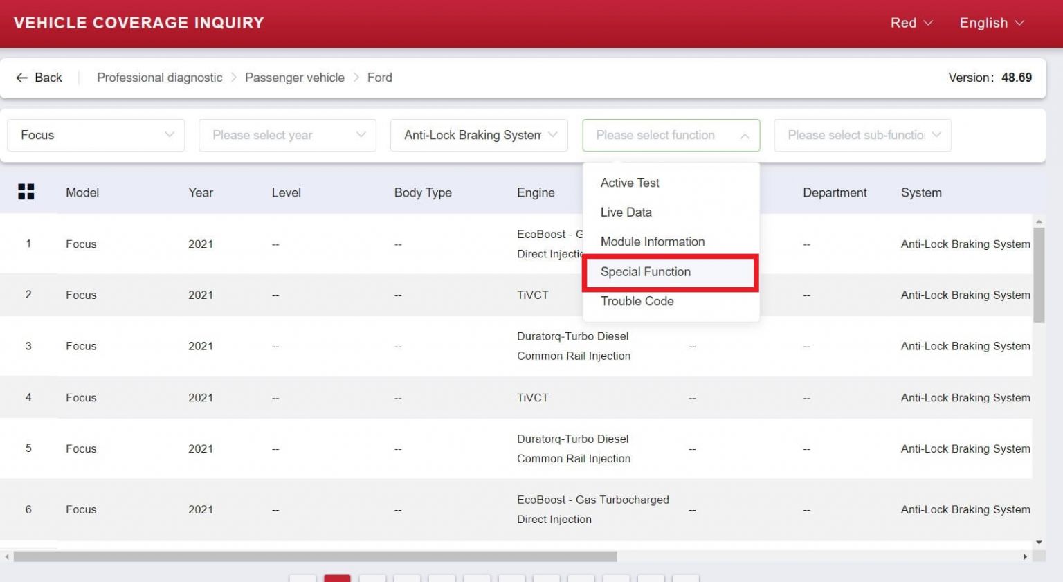Choose Active Test from function list

click(630, 183)
